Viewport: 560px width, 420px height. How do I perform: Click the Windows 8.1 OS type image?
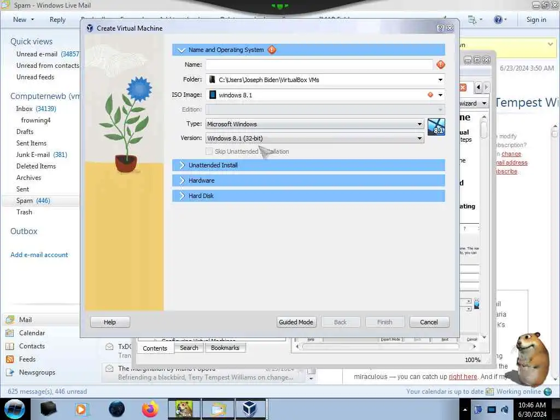click(x=436, y=127)
